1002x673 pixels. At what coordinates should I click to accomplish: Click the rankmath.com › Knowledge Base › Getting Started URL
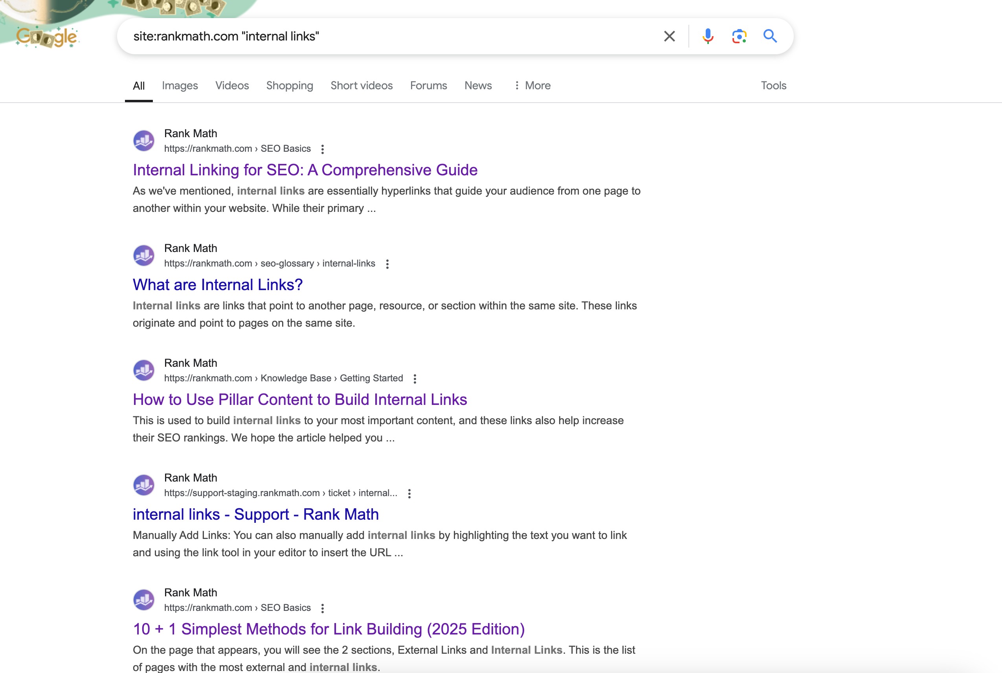[284, 378]
